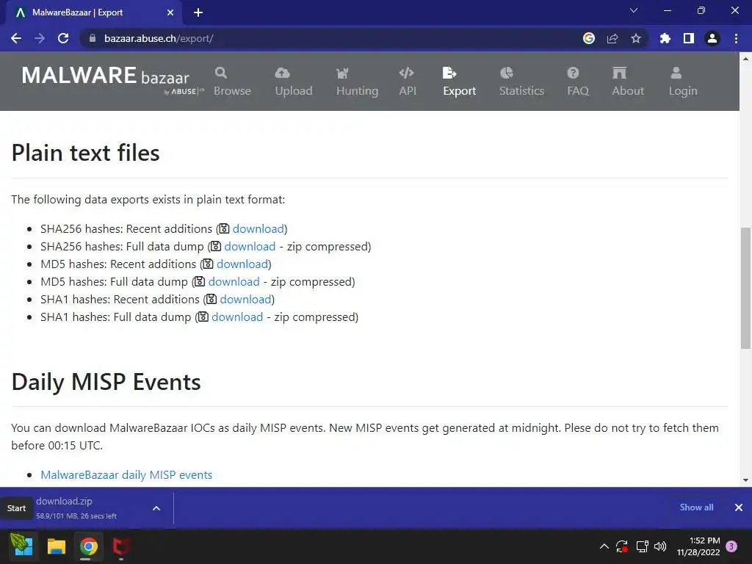
Task: Close the MalwareBazaar Export tab
Action: pos(170,12)
